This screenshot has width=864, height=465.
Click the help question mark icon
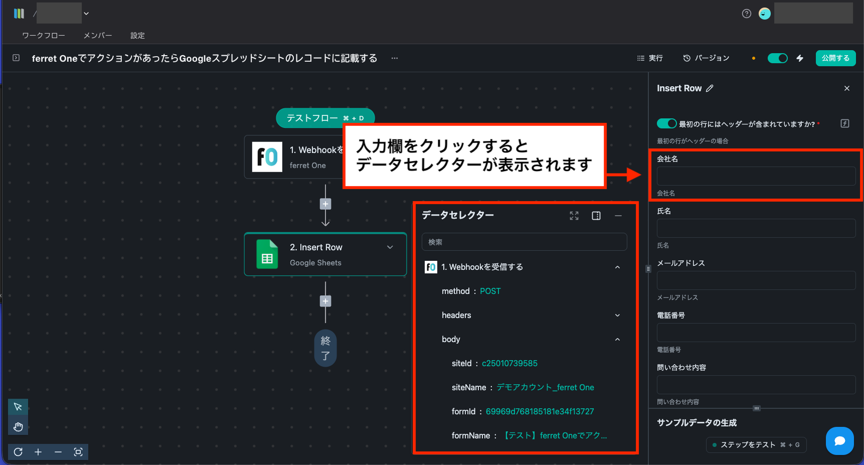(746, 14)
